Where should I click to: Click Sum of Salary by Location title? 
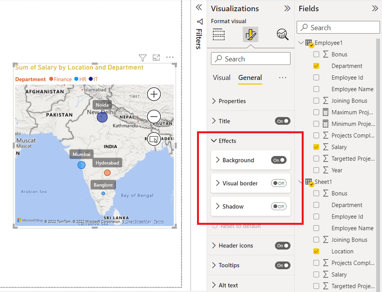pos(79,67)
